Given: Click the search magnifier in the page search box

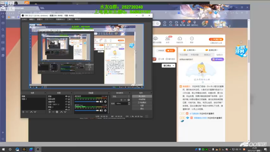Looking at the screenshot, I should coord(158,23).
